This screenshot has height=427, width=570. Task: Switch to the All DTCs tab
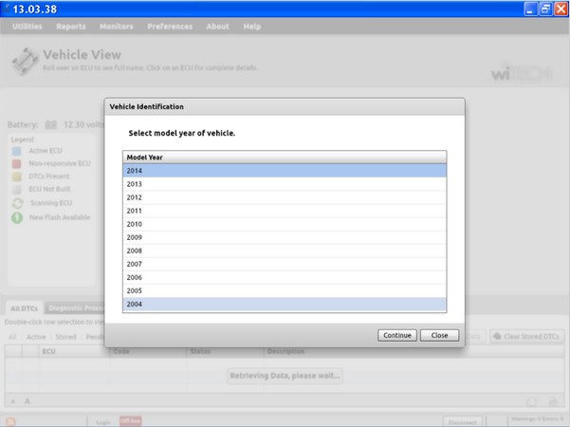point(23,308)
